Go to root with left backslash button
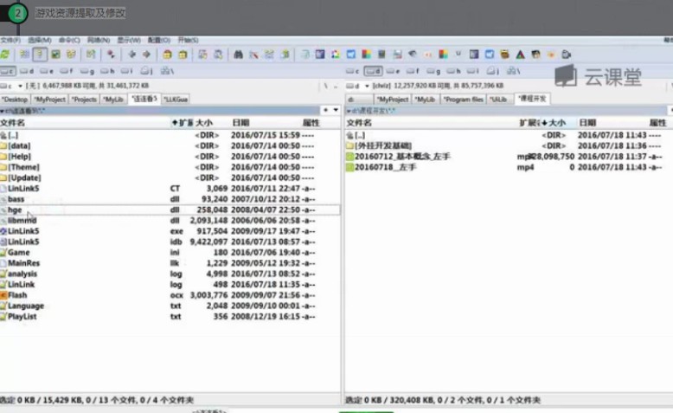This screenshot has width=673, height=413. 326,86
